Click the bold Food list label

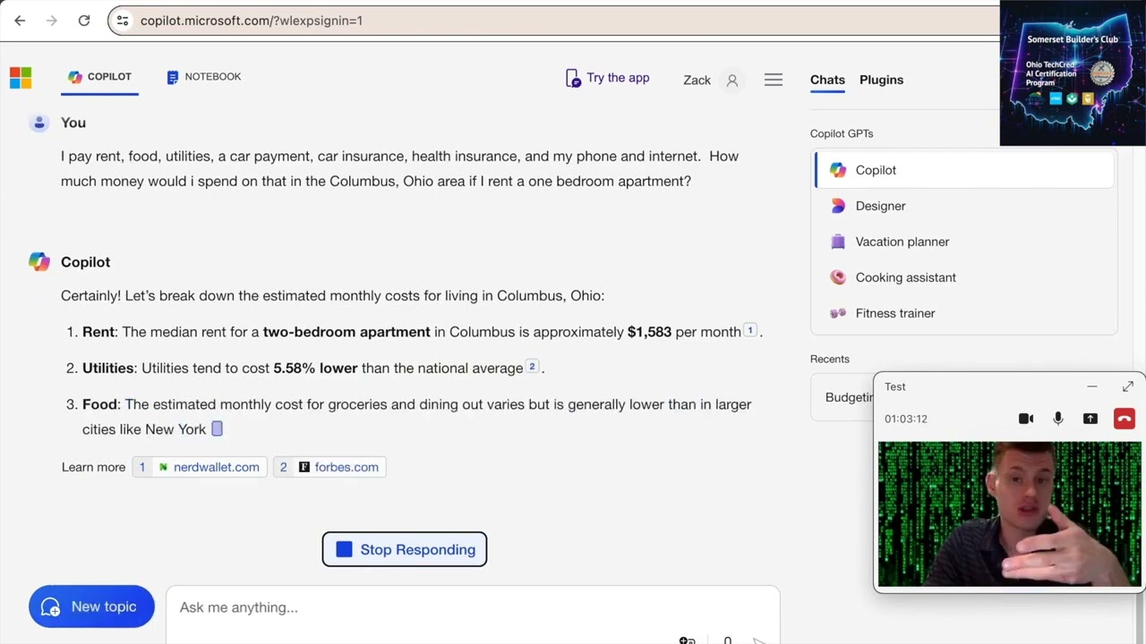[99, 404]
